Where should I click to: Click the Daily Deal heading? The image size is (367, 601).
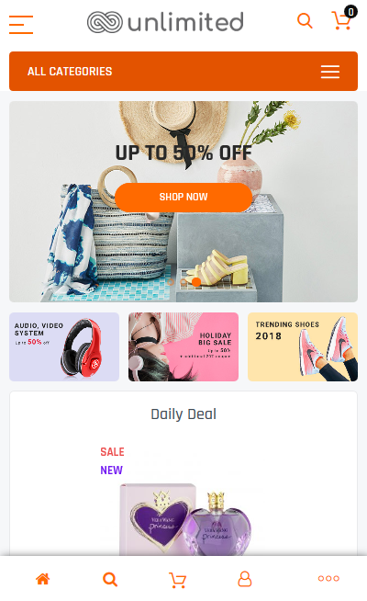tap(183, 414)
